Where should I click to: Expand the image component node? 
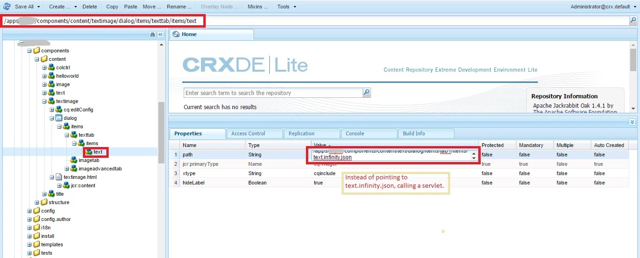pyautogui.click(x=45, y=84)
